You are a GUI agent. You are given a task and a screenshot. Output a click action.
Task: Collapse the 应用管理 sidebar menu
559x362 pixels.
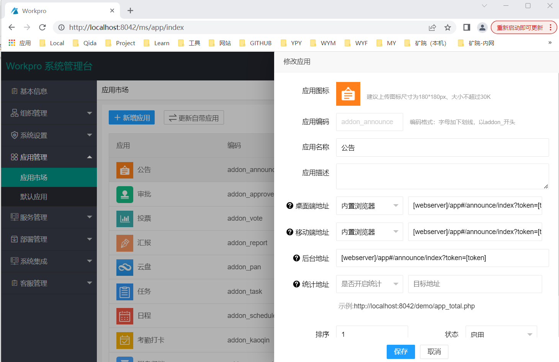49,157
